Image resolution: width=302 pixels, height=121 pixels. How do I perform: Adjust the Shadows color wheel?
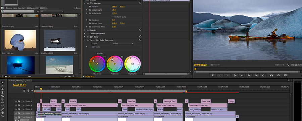97,64
